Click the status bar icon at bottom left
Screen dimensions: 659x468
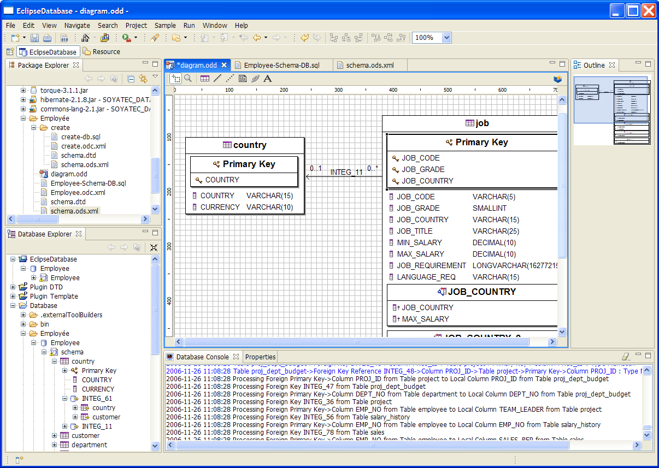pos(19,460)
